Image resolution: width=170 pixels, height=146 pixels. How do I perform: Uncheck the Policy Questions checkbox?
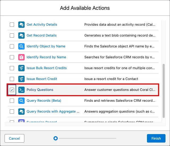(x=12, y=90)
